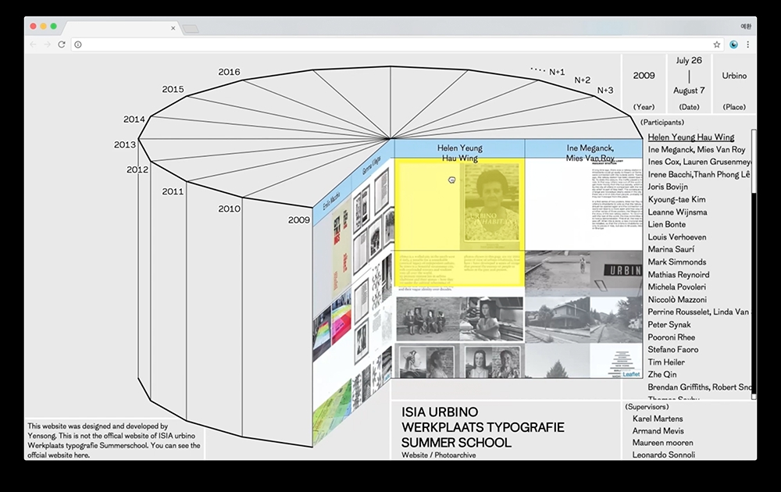
Task: Select Brendan Griffiths, Robert Snc entry
Action: click(x=699, y=387)
